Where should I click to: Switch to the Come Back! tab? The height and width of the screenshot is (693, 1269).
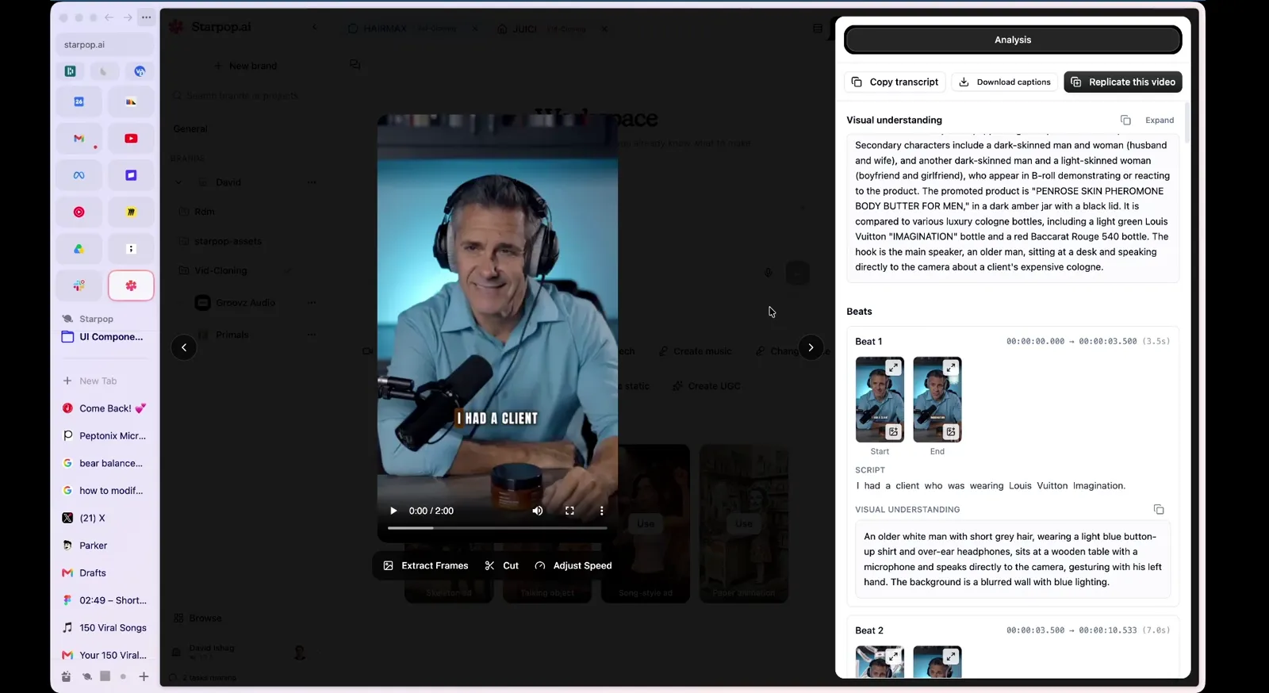point(104,408)
